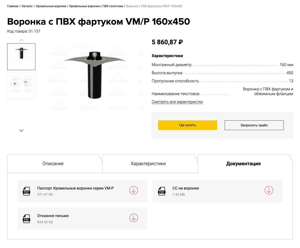Open Каталог breadcrumb link
This screenshot has width=300, height=248.
(x=27, y=6)
